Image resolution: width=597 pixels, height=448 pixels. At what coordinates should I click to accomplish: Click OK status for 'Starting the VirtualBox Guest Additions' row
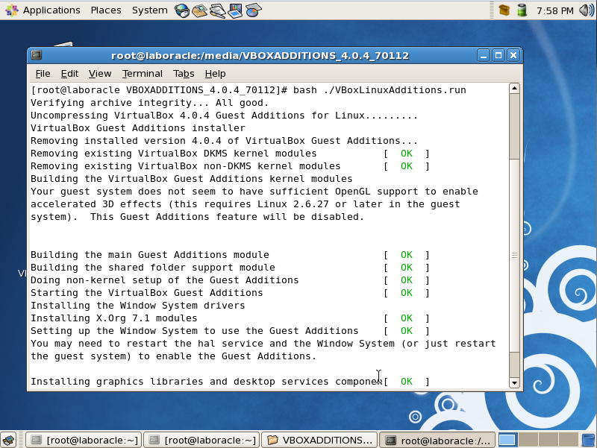406,293
